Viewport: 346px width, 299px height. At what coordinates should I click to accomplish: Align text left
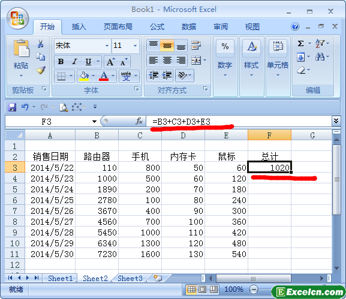154,60
